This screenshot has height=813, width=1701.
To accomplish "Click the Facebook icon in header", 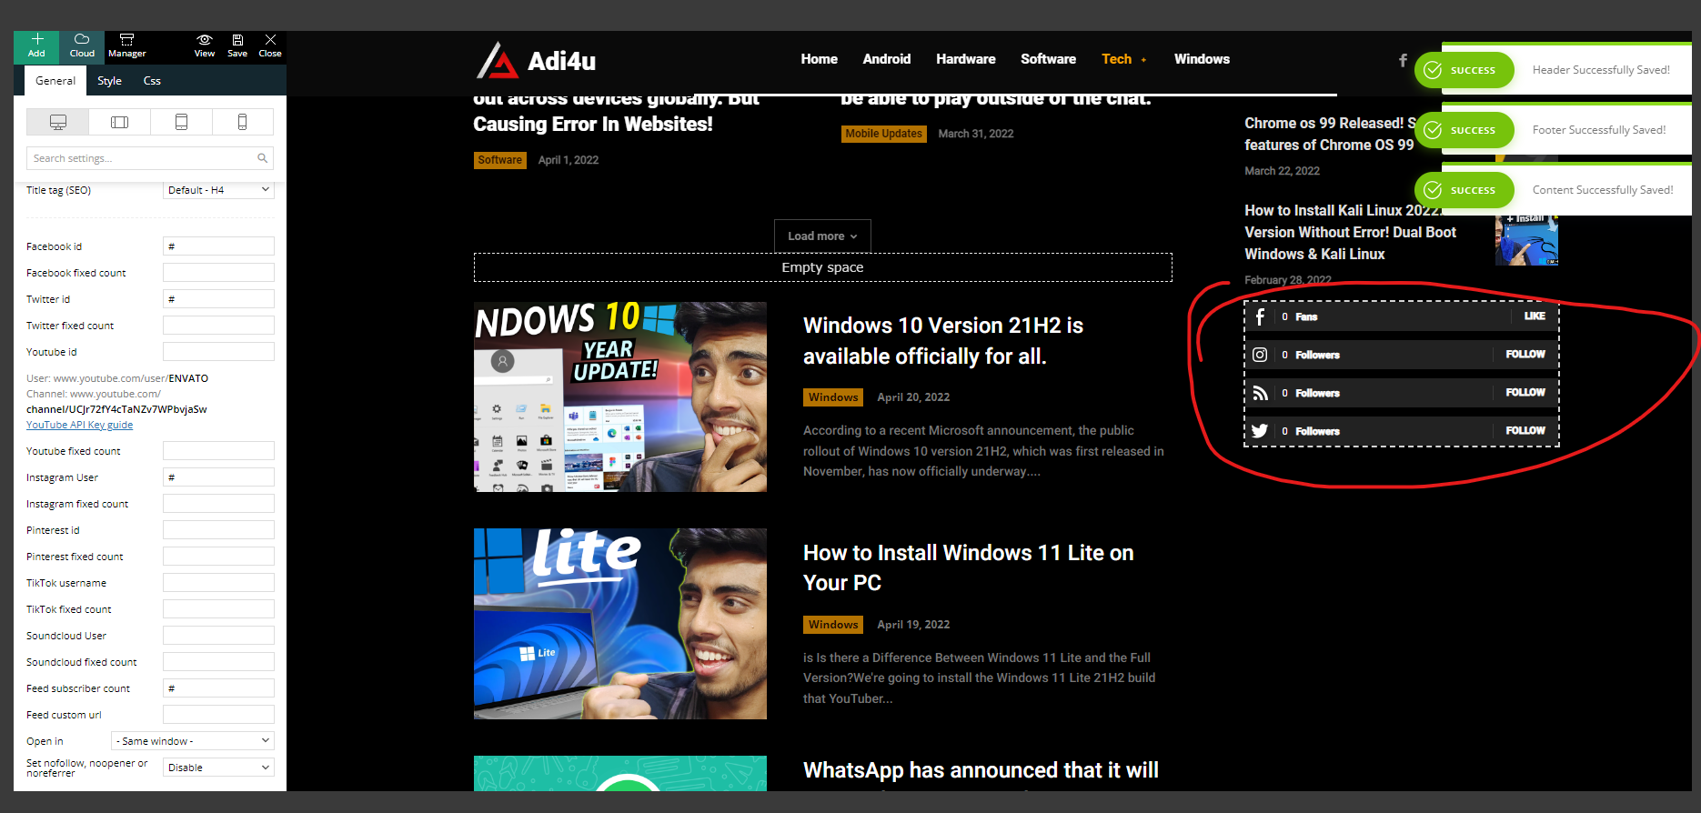I will point(1403,60).
